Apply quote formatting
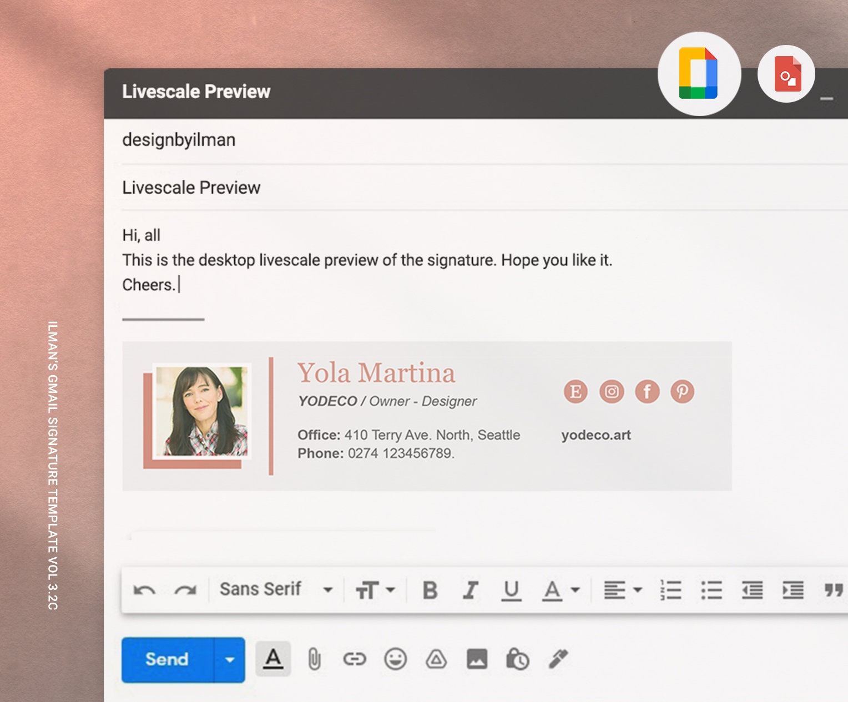The image size is (848, 702). [834, 590]
